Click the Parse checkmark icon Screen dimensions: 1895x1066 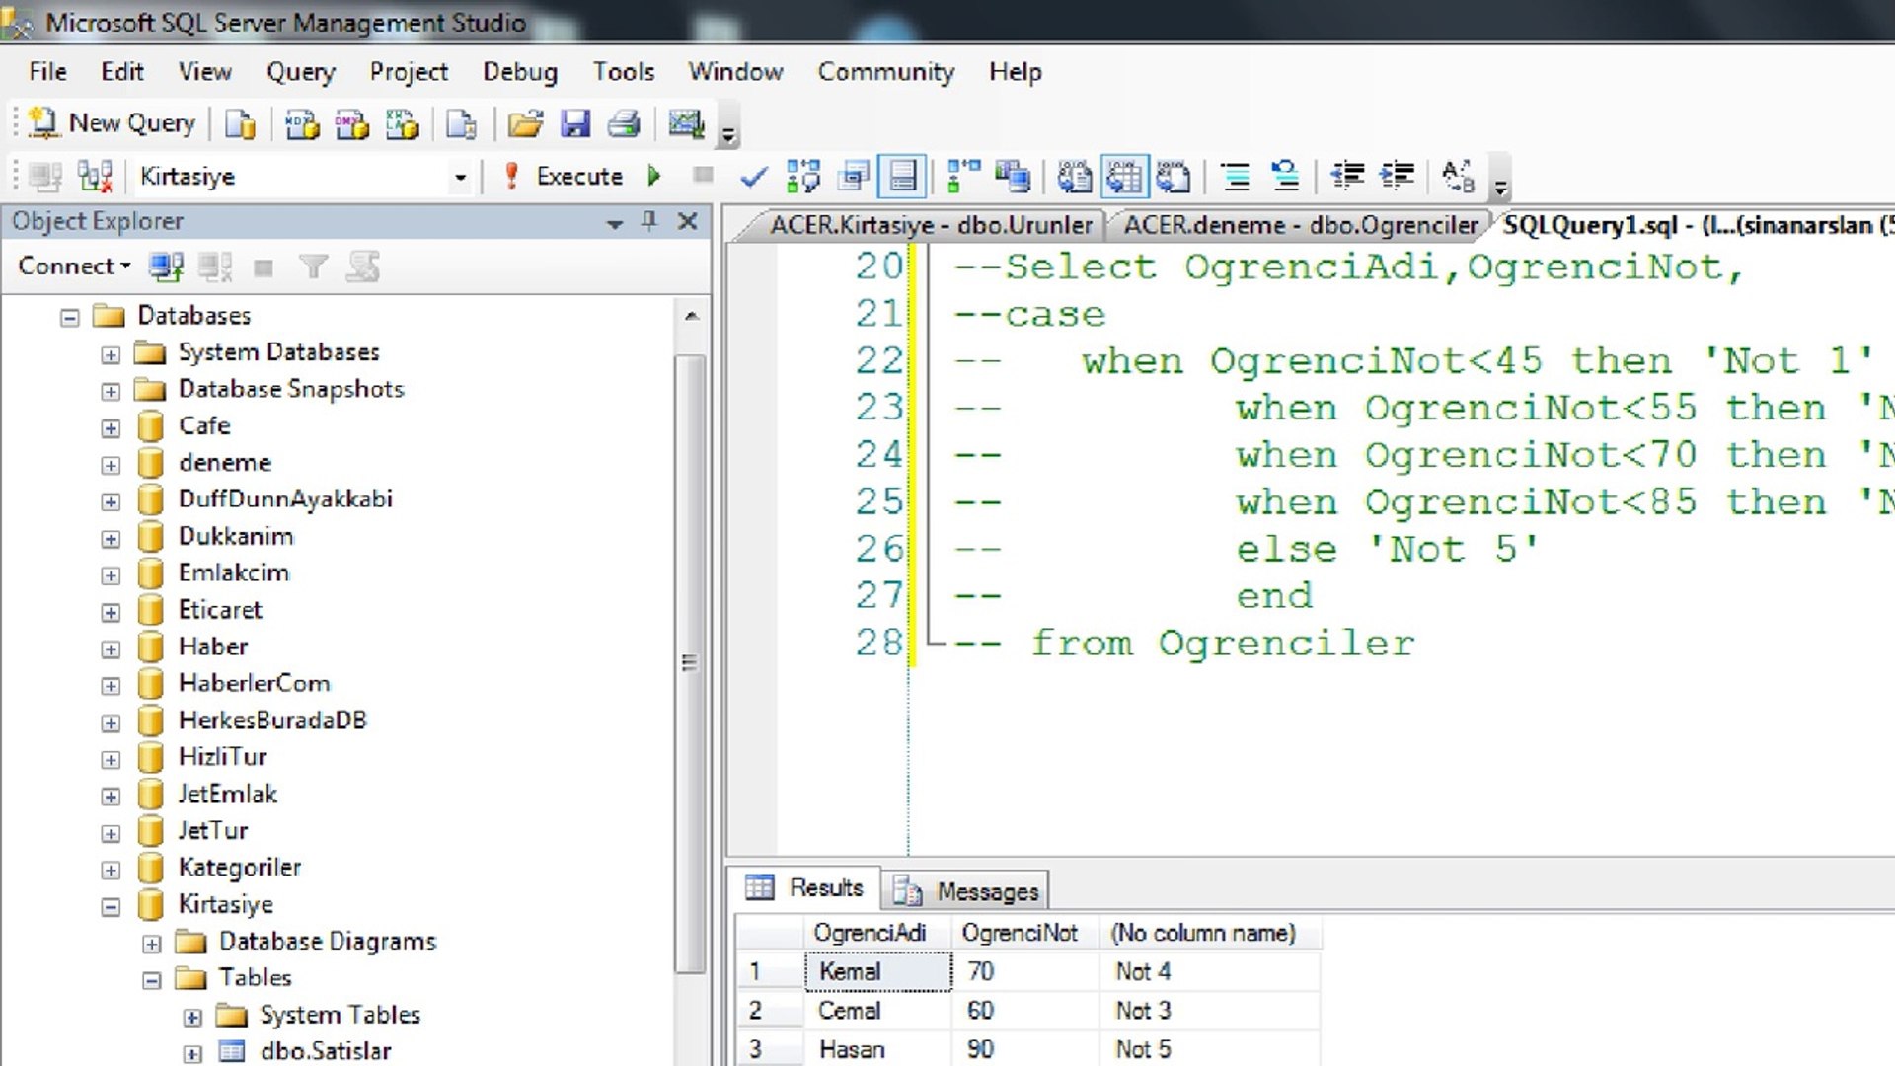753,178
